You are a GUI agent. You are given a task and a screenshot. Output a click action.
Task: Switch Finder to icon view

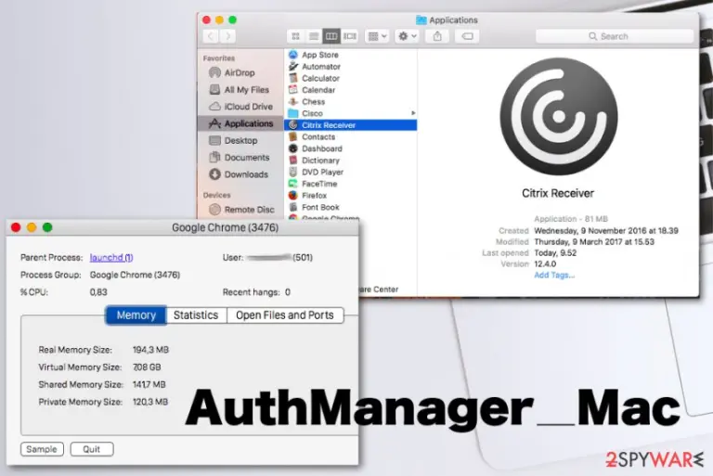[x=295, y=36]
